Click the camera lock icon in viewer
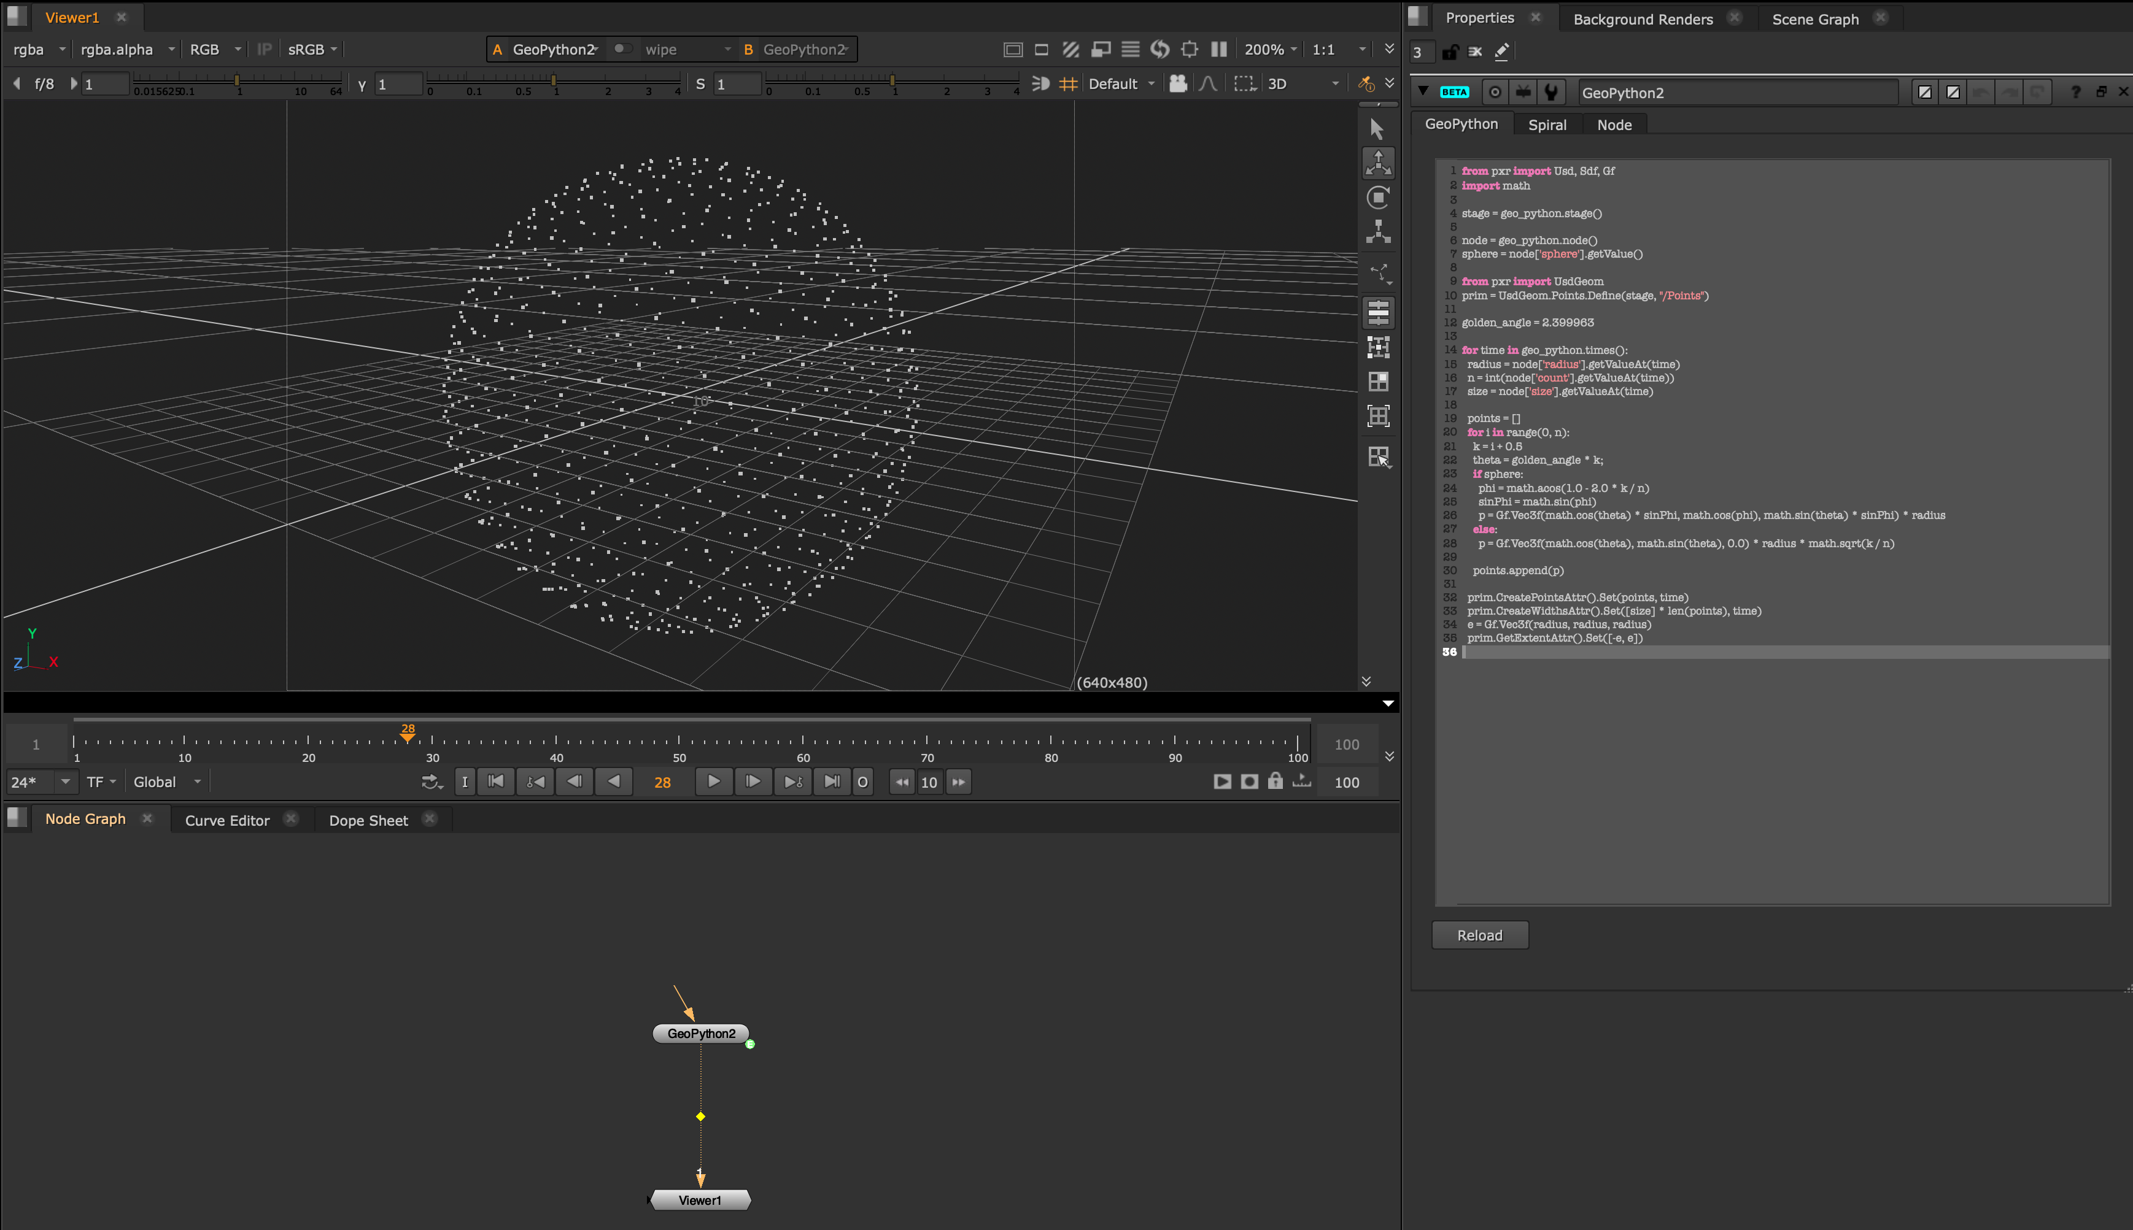The image size is (2133, 1230). [x=1178, y=83]
